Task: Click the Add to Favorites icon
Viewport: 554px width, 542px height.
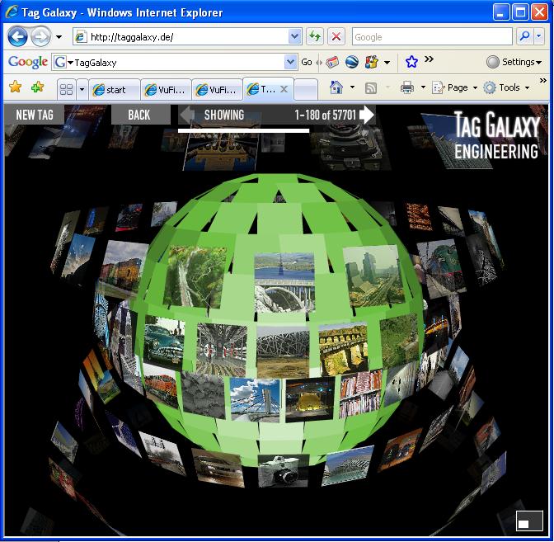Action: point(37,87)
